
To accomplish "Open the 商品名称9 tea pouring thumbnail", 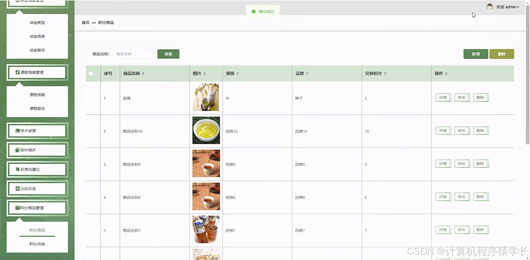I will [206, 163].
